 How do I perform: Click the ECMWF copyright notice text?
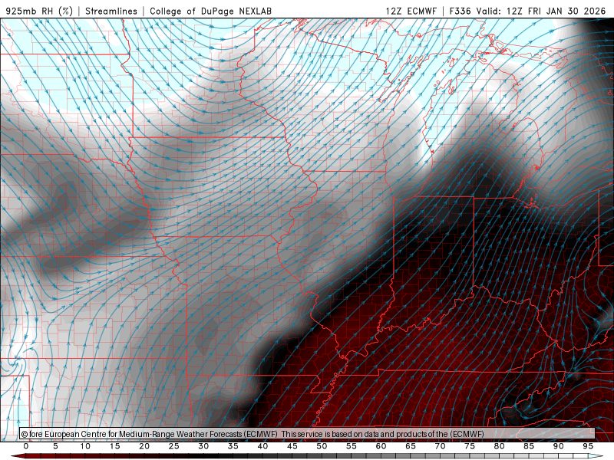[253, 434]
